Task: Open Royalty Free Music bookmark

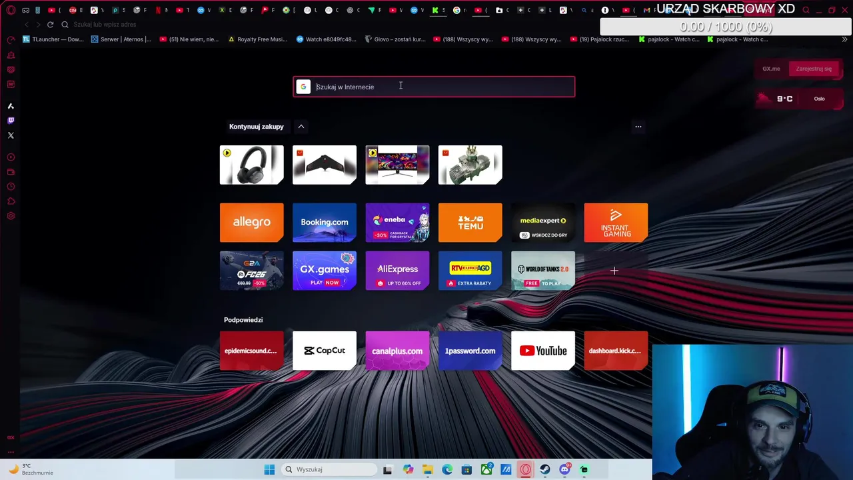Action: 257,39
